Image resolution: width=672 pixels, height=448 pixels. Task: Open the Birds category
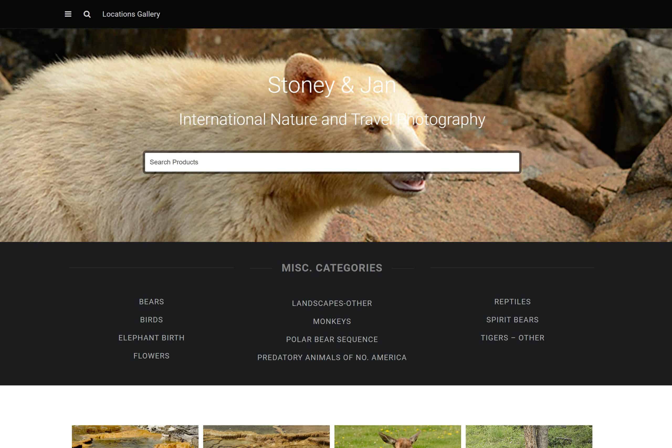(x=151, y=320)
